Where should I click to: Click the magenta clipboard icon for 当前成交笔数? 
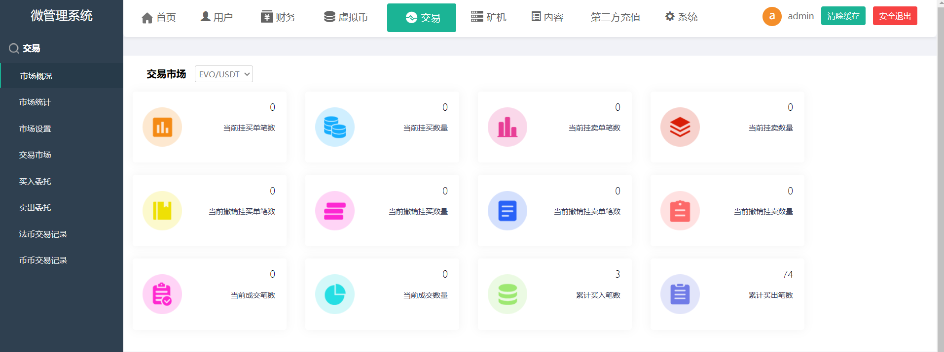click(162, 294)
